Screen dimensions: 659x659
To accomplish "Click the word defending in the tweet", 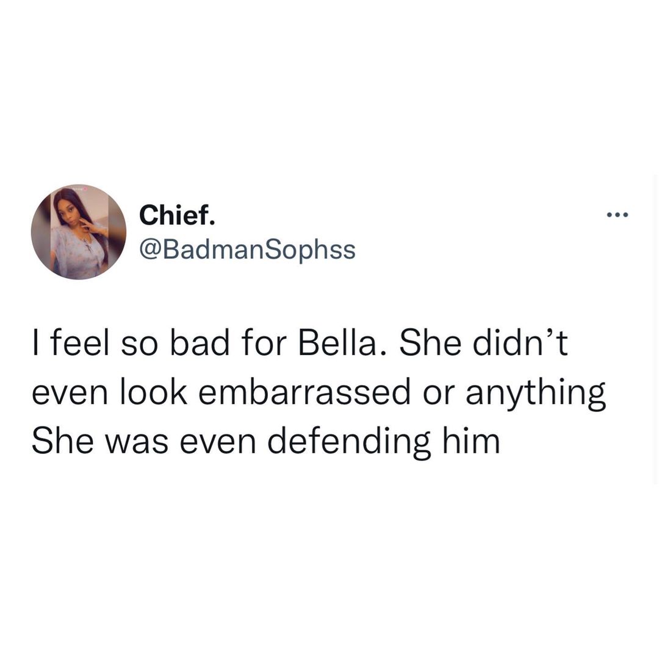I will 350,444.
